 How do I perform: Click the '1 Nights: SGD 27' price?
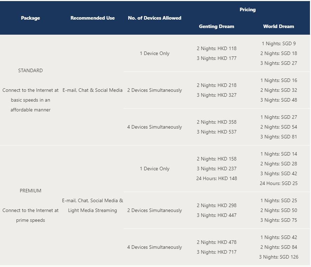click(279, 117)
